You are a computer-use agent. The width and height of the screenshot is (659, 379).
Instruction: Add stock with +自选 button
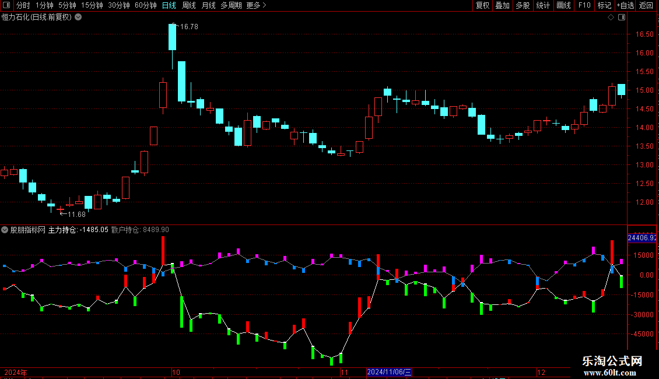[625, 5]
